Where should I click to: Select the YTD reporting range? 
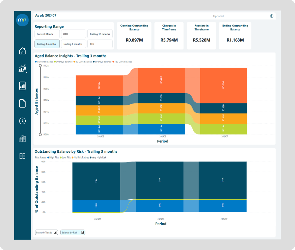[100, 44]
